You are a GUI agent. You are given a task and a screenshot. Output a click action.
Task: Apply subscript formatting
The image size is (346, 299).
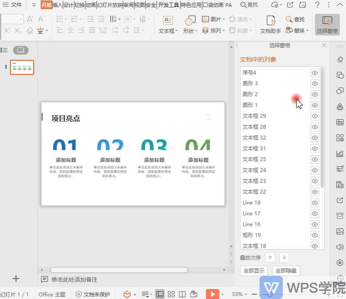pos(18,30)
